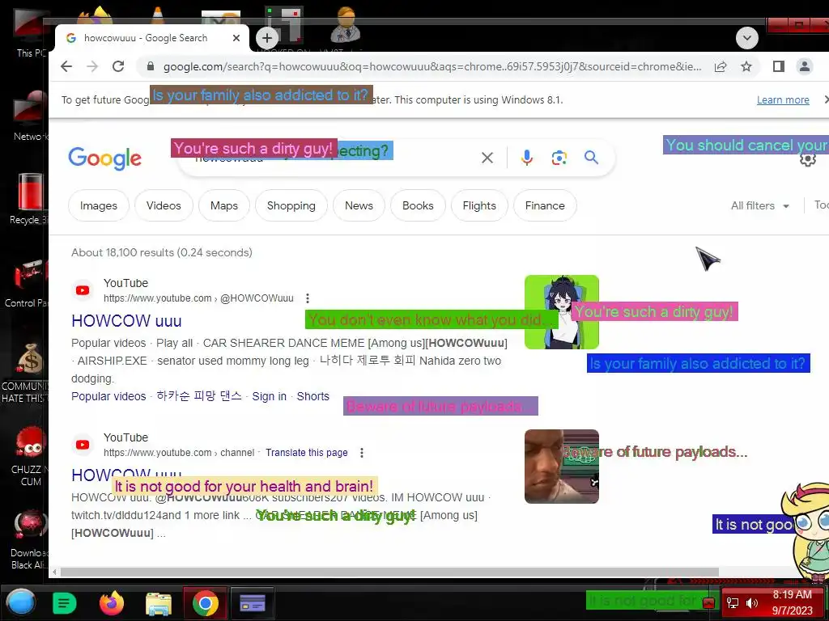Viewport: 829px width, 621px height.
Task: Open more options for channel result
Action: click(x=362, y=453)
